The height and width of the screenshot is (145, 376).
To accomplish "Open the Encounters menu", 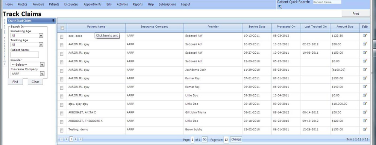I will [x=71, y=4].
